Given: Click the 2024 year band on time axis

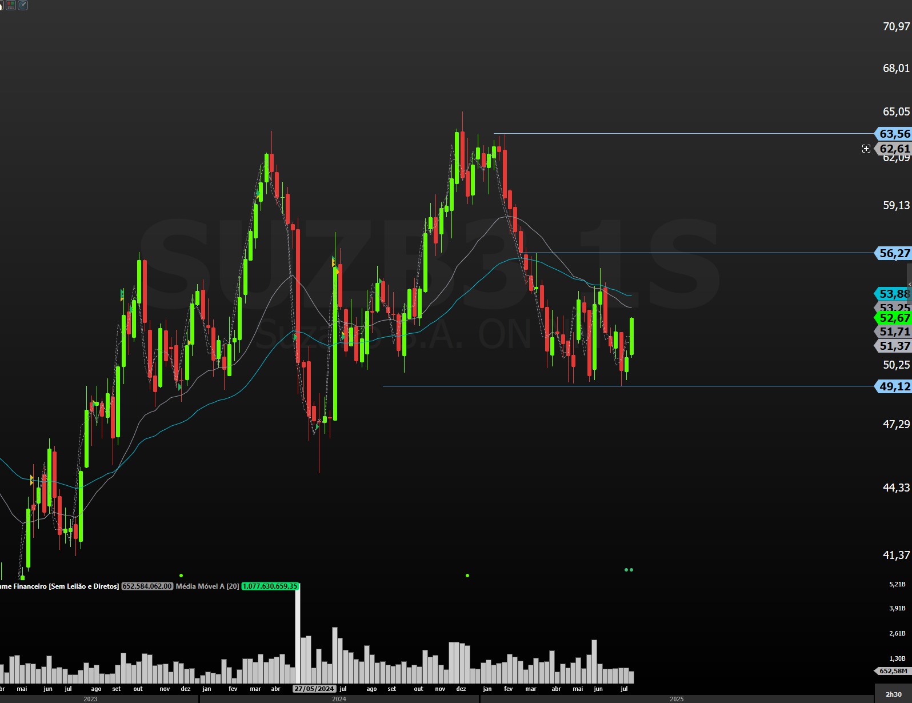Looking at the screenshot, I should click(x=339, y=699).
